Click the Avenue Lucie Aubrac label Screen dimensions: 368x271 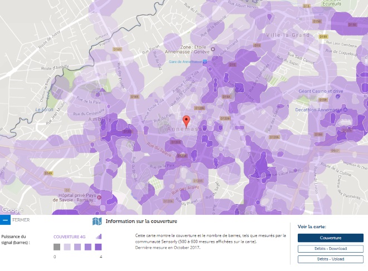(x=283, y=173)
